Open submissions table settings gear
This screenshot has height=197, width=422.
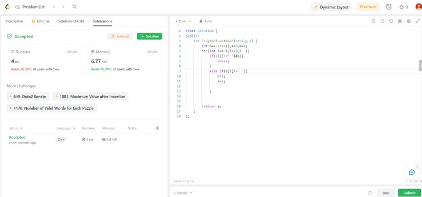coord(157,128)
